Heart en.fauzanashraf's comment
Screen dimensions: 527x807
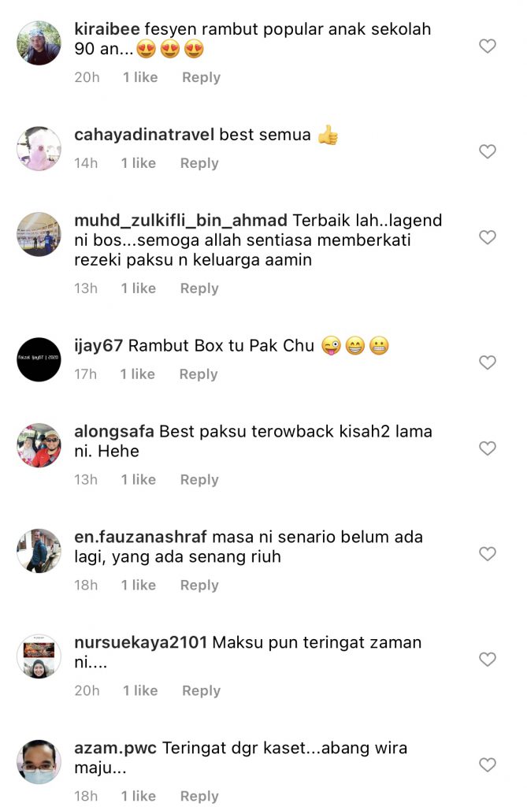pyautogui.click(x=488, y=554)
